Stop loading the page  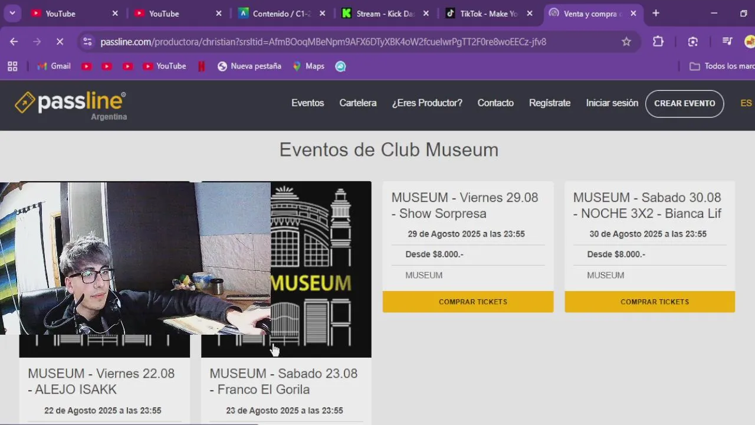(x=60, y=41)
